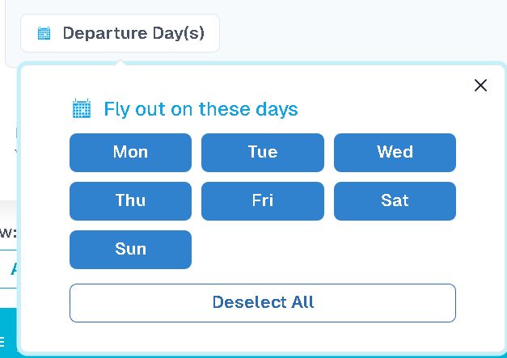Deselect Tue as departure day
Screen dimensions: 507x358
[263, 153]
